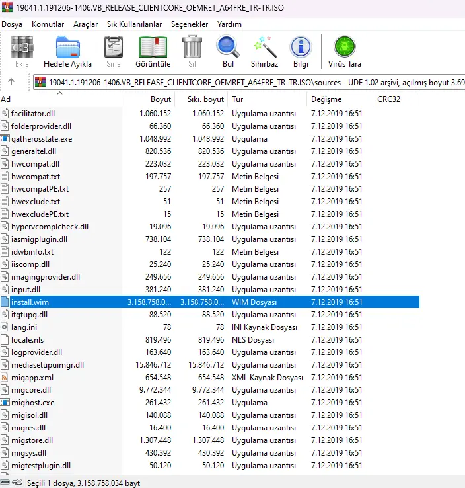The height and width of the screenshot is (488, 465).
Task: Select the generaltel.dll file
Action: 34,151
